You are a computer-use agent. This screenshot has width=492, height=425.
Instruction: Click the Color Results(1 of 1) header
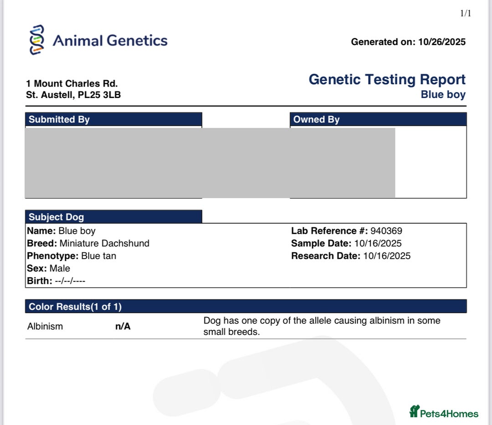tap(75, 307)
